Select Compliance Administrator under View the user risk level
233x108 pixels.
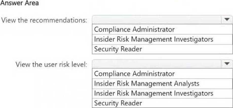point(134,74)
